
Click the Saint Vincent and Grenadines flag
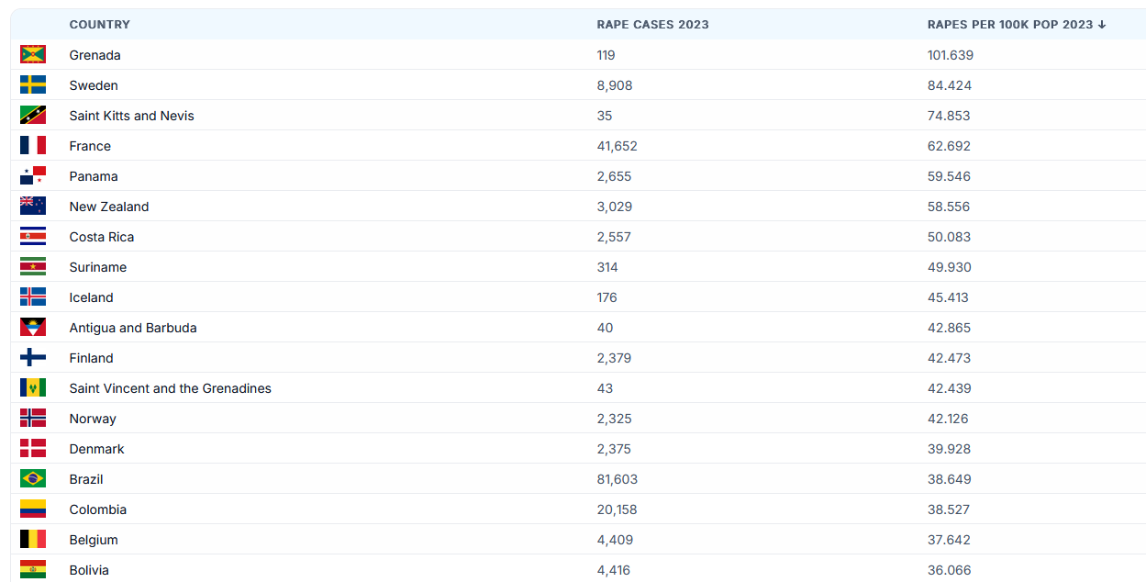click(33, 388)
